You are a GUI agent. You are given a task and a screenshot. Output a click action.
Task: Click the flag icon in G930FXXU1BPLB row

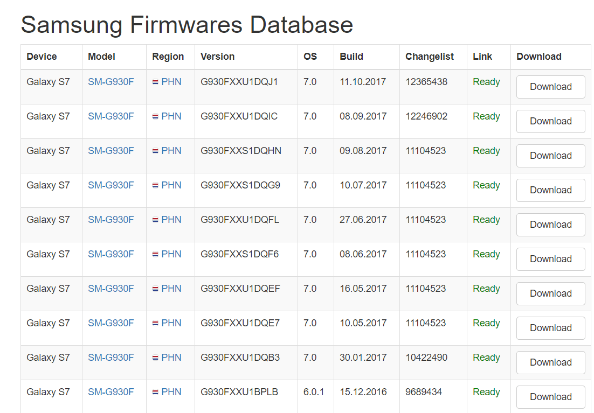(x=155, y=393)
